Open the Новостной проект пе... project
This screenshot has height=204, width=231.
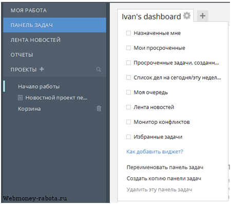[56, 98]
